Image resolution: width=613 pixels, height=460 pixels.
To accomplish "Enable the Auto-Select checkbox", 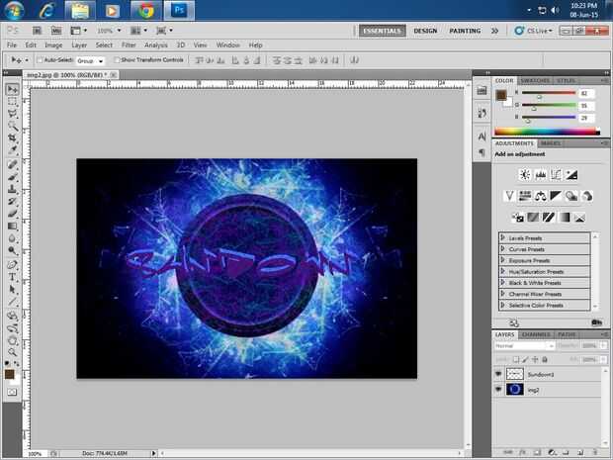I will tap(40, 59).
